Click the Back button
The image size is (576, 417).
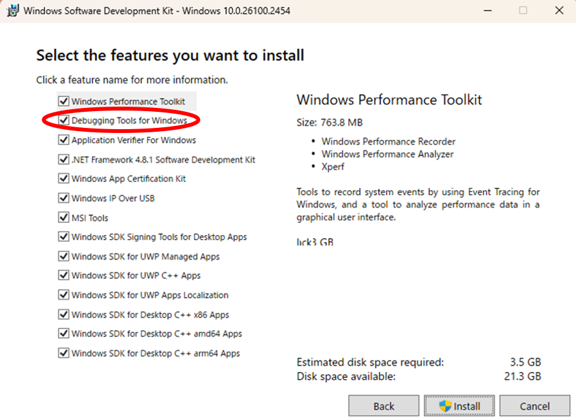tap(383, 406)
